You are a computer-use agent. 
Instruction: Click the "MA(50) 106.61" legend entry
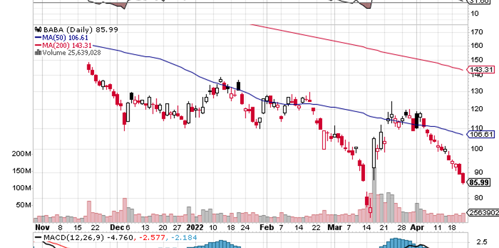66,37
